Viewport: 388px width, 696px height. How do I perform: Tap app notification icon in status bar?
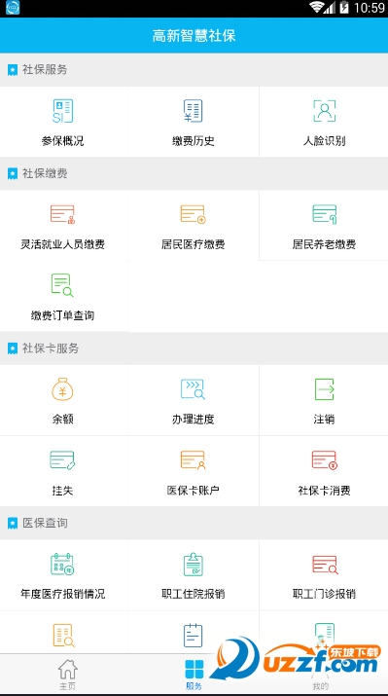tap(12, 8)
